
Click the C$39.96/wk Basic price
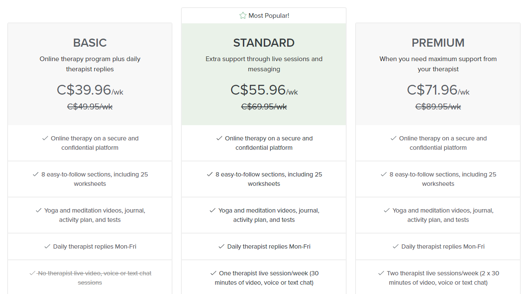[x=90, y=90]
